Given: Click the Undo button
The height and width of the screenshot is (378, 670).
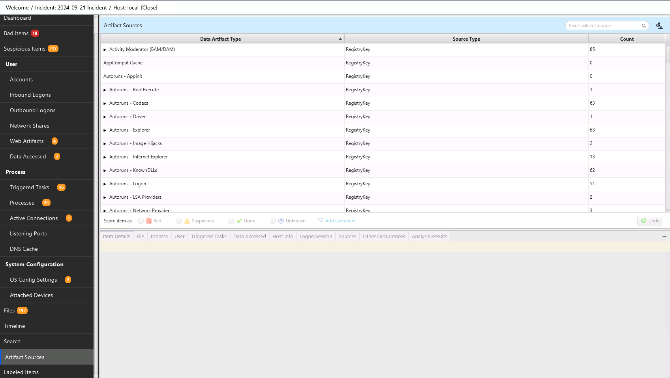Looking at the screenshot, I should click(650, 221).
